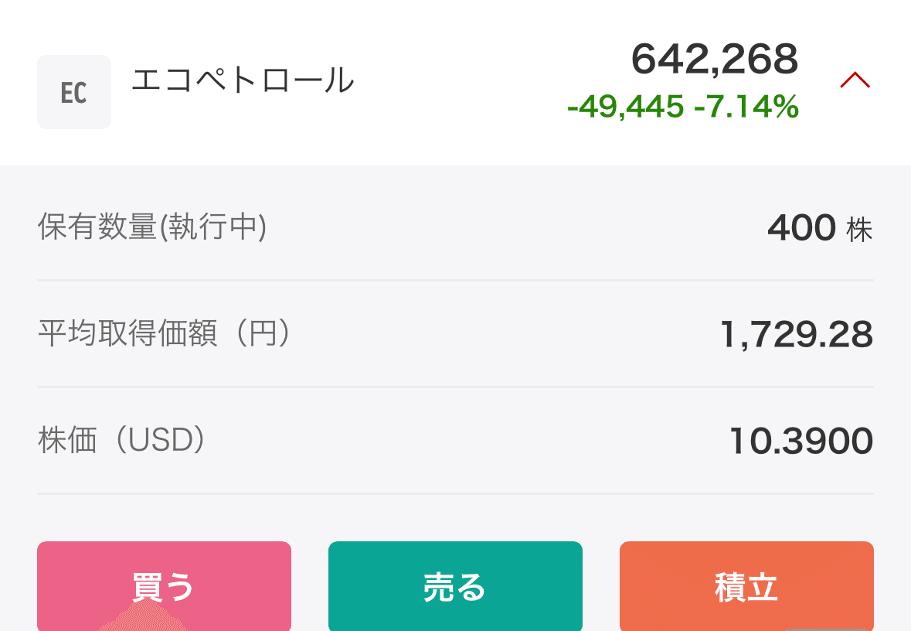
Task: Collapse this holding card using the chevron
Action: [855, 79]
